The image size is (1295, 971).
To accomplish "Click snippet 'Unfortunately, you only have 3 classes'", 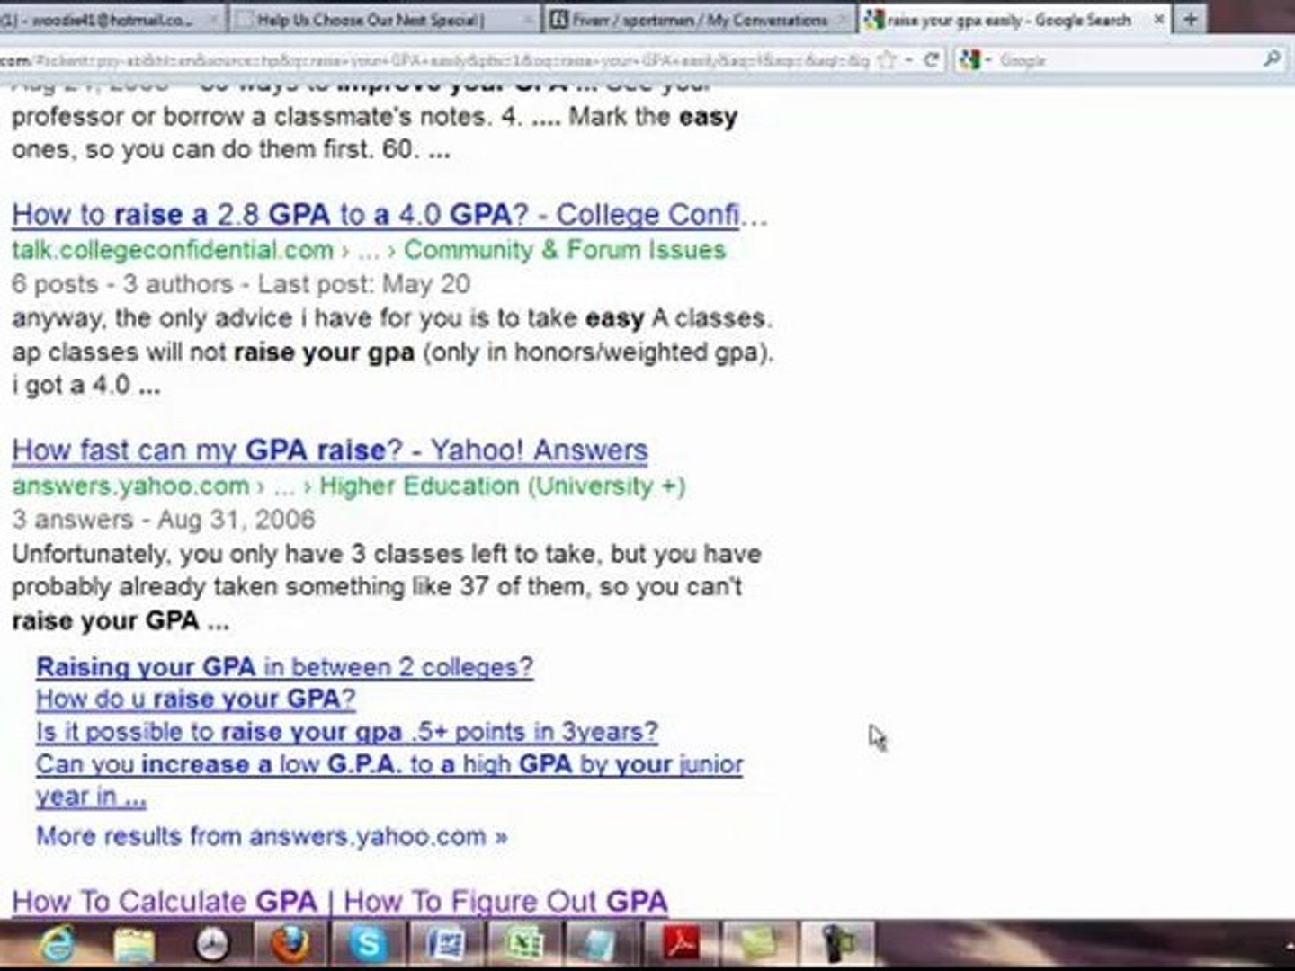I will (387, 554).
